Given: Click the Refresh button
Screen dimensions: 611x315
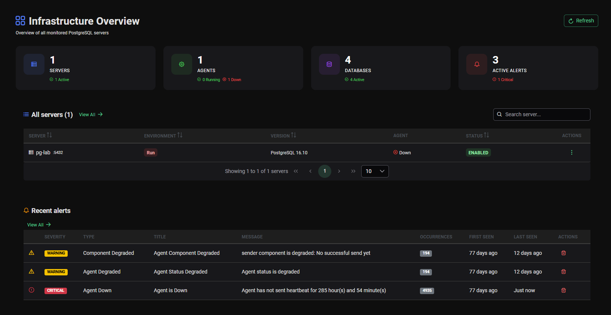Looking at the screenshot, I should click(581, 21).
